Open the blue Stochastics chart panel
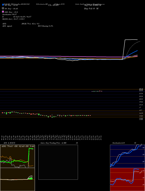This screenshot has height=191, width=145. 127,156
